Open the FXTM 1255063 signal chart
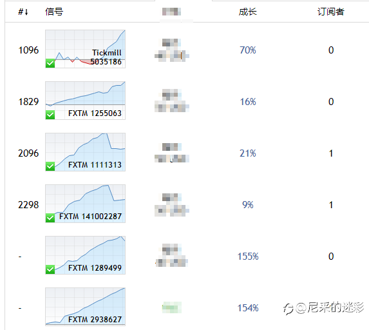Viewport: 369px width, 330px height. click(x=85, y=101)
